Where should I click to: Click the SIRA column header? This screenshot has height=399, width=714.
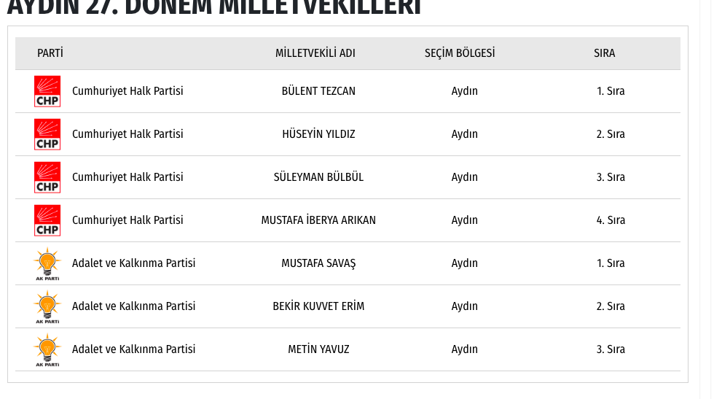[x=605, y=53]
